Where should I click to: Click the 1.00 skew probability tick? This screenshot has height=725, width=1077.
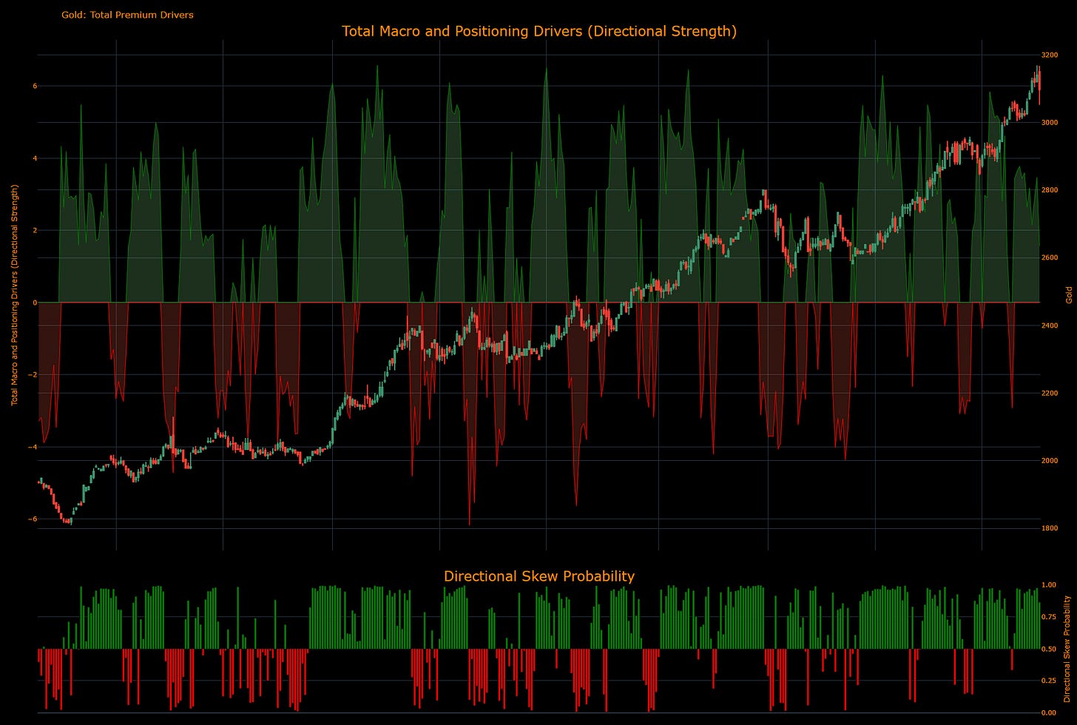[1049, 584]
